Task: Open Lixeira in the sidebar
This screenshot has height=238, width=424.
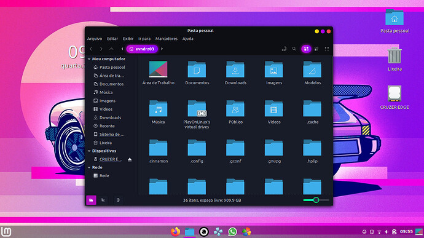Action: coord(103,143)
